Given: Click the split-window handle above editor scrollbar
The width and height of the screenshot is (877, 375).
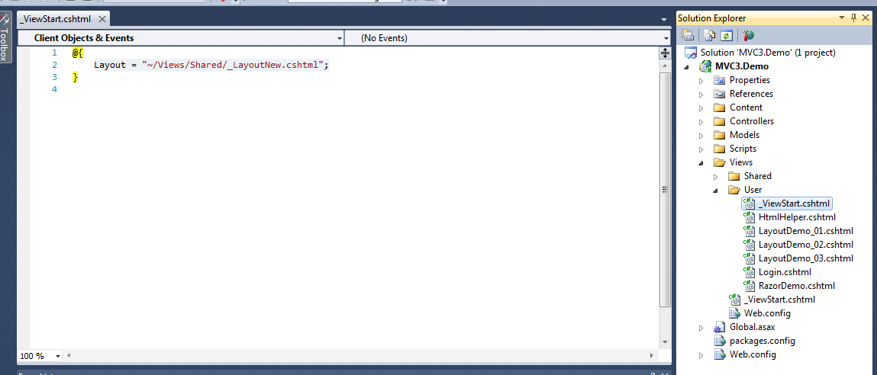Looking at the screenshot, I should point(665,53).
